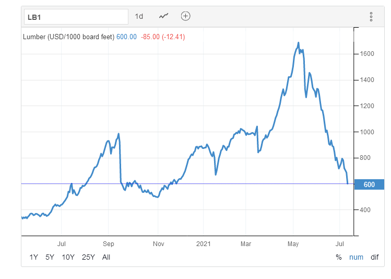The width and height of the screenshot is (391, 279).
Task: Enable the num value display mode
Action: tap(356, 257)
